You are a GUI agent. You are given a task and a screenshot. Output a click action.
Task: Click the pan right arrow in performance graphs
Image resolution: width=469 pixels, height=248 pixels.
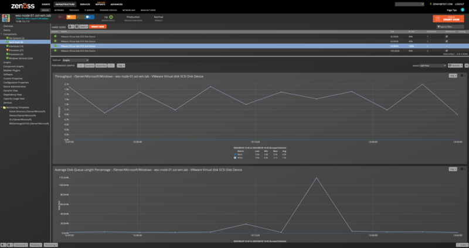[x=111, y=66]
